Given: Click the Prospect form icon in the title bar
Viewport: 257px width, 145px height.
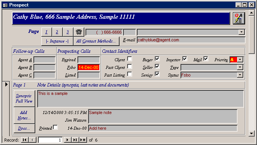Looking at the screenshot, I should tap(5, 5).
